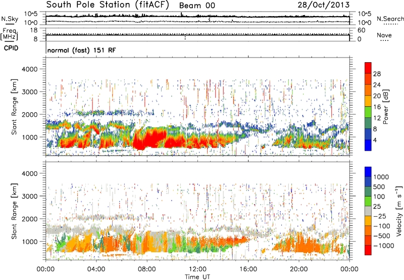Pick the red Velocity segment below -1000

click(x=368, y=250)
